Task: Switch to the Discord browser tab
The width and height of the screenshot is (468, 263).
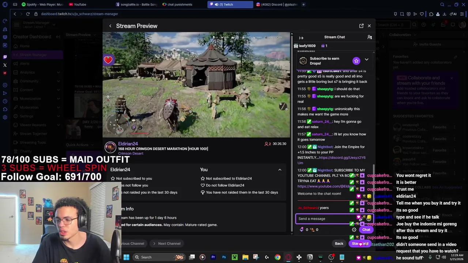Action: click(277, 4)
